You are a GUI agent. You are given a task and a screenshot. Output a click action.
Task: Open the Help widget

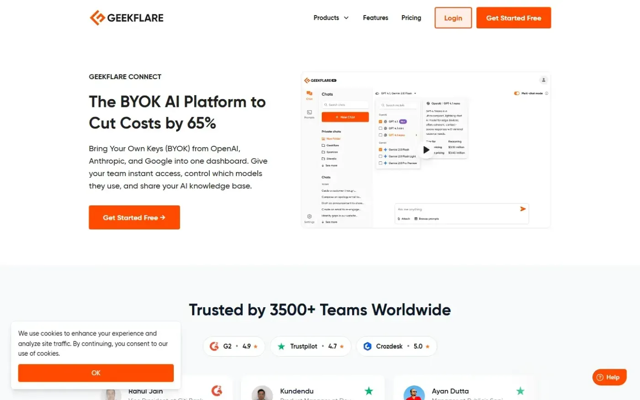pos(609,377)
